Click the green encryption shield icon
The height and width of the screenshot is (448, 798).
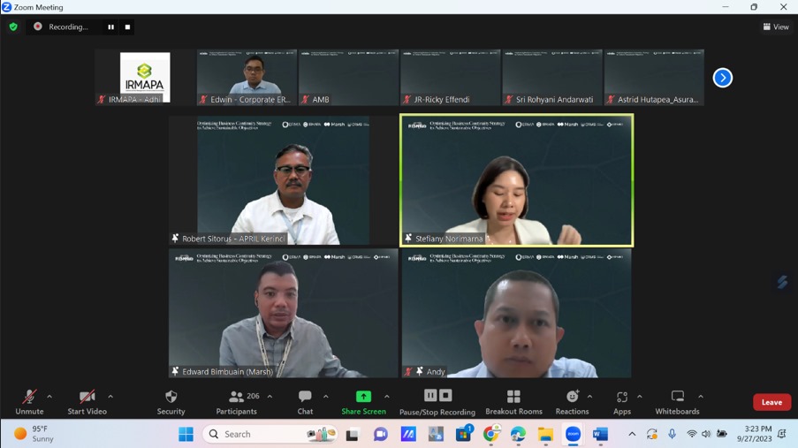[13, 27]
